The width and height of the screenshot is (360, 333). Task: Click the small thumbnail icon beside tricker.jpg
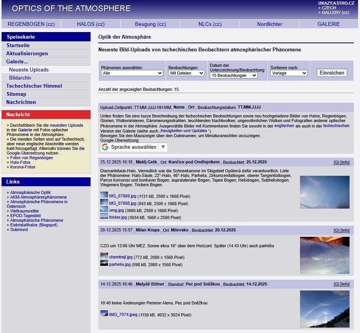pos(104,216)
